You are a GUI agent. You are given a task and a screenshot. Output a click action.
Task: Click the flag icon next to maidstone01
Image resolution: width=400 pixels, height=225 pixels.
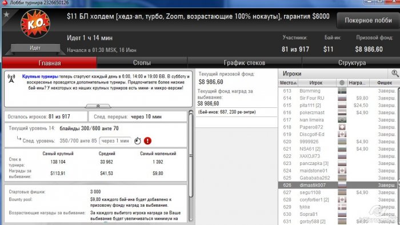342,171
